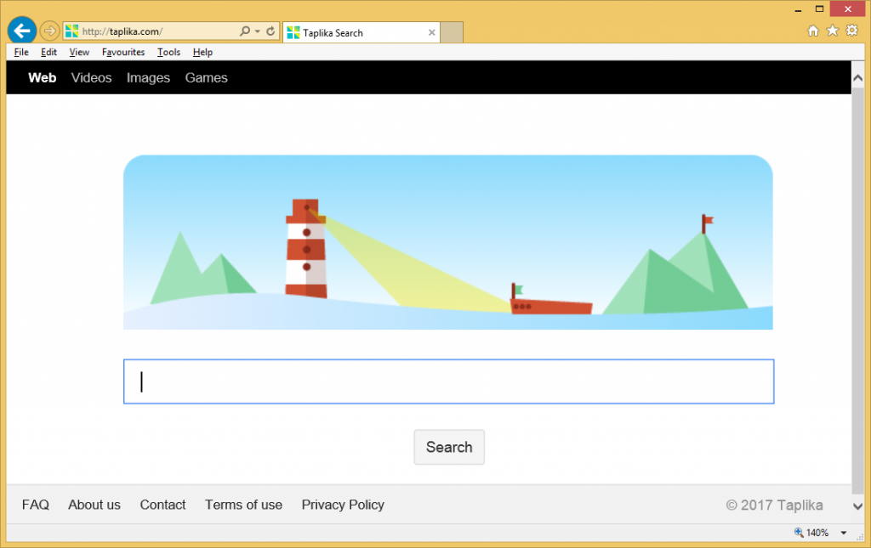The height and width of the screenshot is (548, 871).
Task: Open the Terms of use link
Action: (x=243, y=505)
